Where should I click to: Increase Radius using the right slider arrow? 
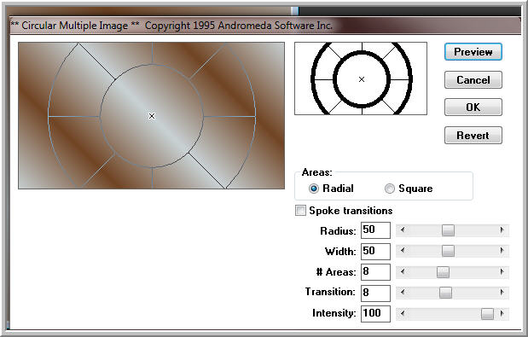[x=502, y=230]
